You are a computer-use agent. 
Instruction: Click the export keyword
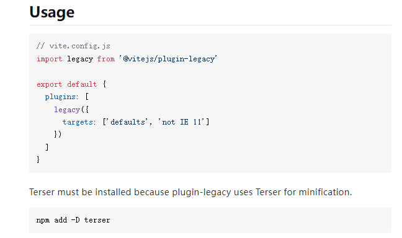pyautogui.click(x=49, y=84)
